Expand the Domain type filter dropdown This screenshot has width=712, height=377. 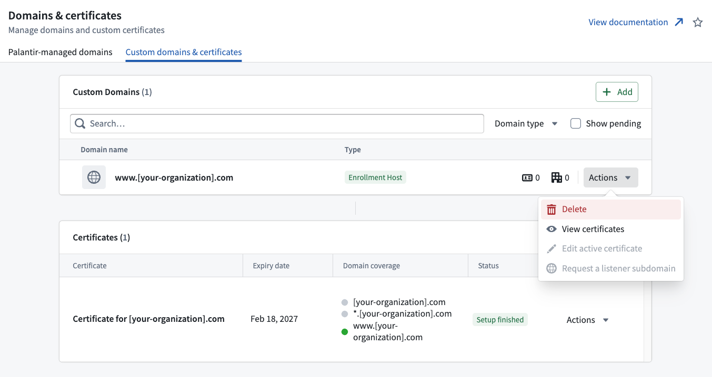(526, 123)
